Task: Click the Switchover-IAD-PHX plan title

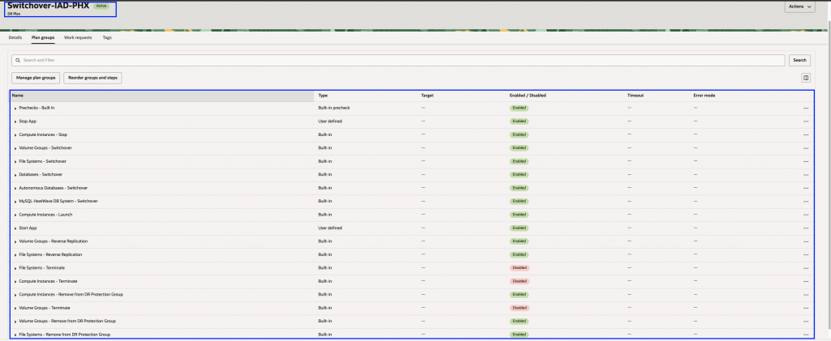Action: 48,6
